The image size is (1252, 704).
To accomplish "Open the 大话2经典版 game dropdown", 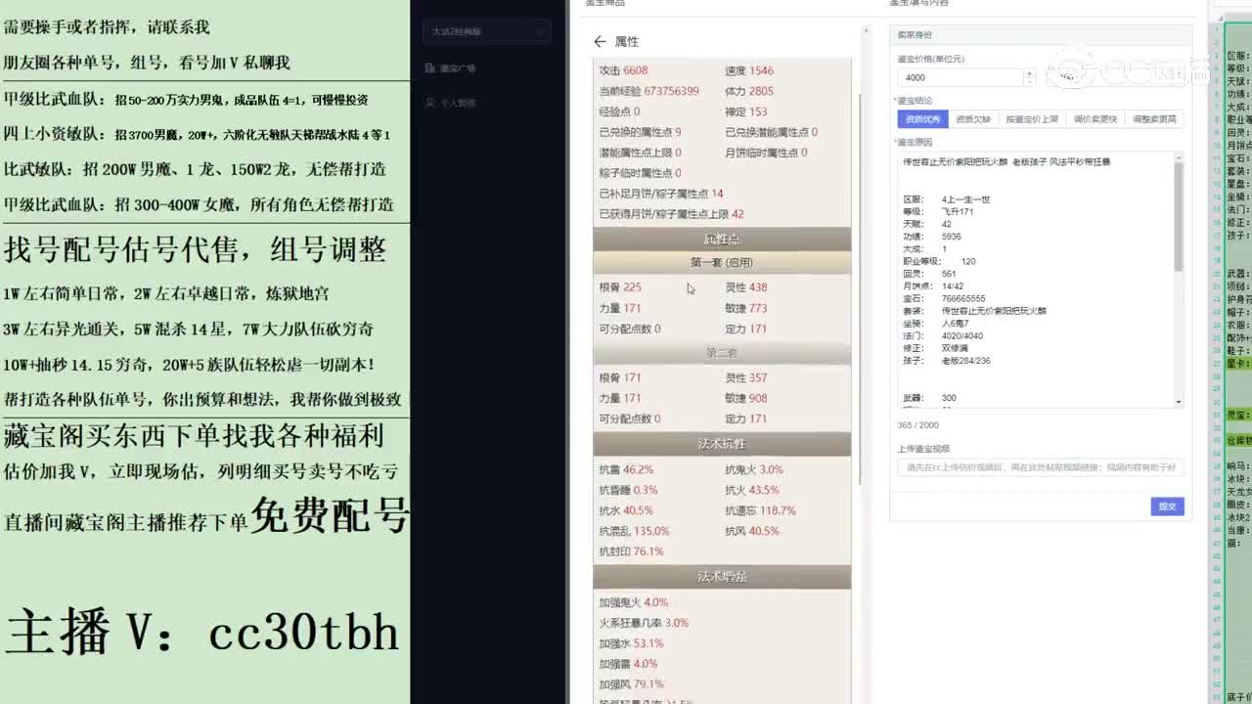I will (487, 31).
